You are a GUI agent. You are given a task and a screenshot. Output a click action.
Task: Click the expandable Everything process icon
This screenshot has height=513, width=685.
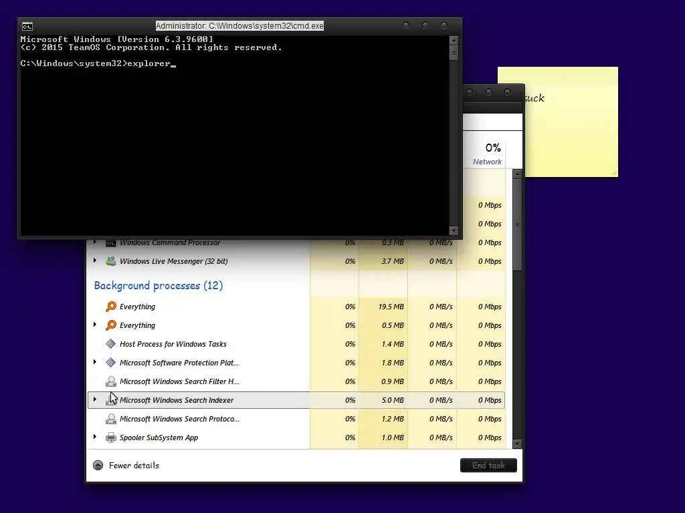pos(111,325)
